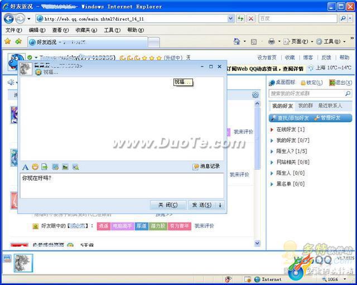
Task: Click the send file icon in chat toolbar
Action: point(45,167)
